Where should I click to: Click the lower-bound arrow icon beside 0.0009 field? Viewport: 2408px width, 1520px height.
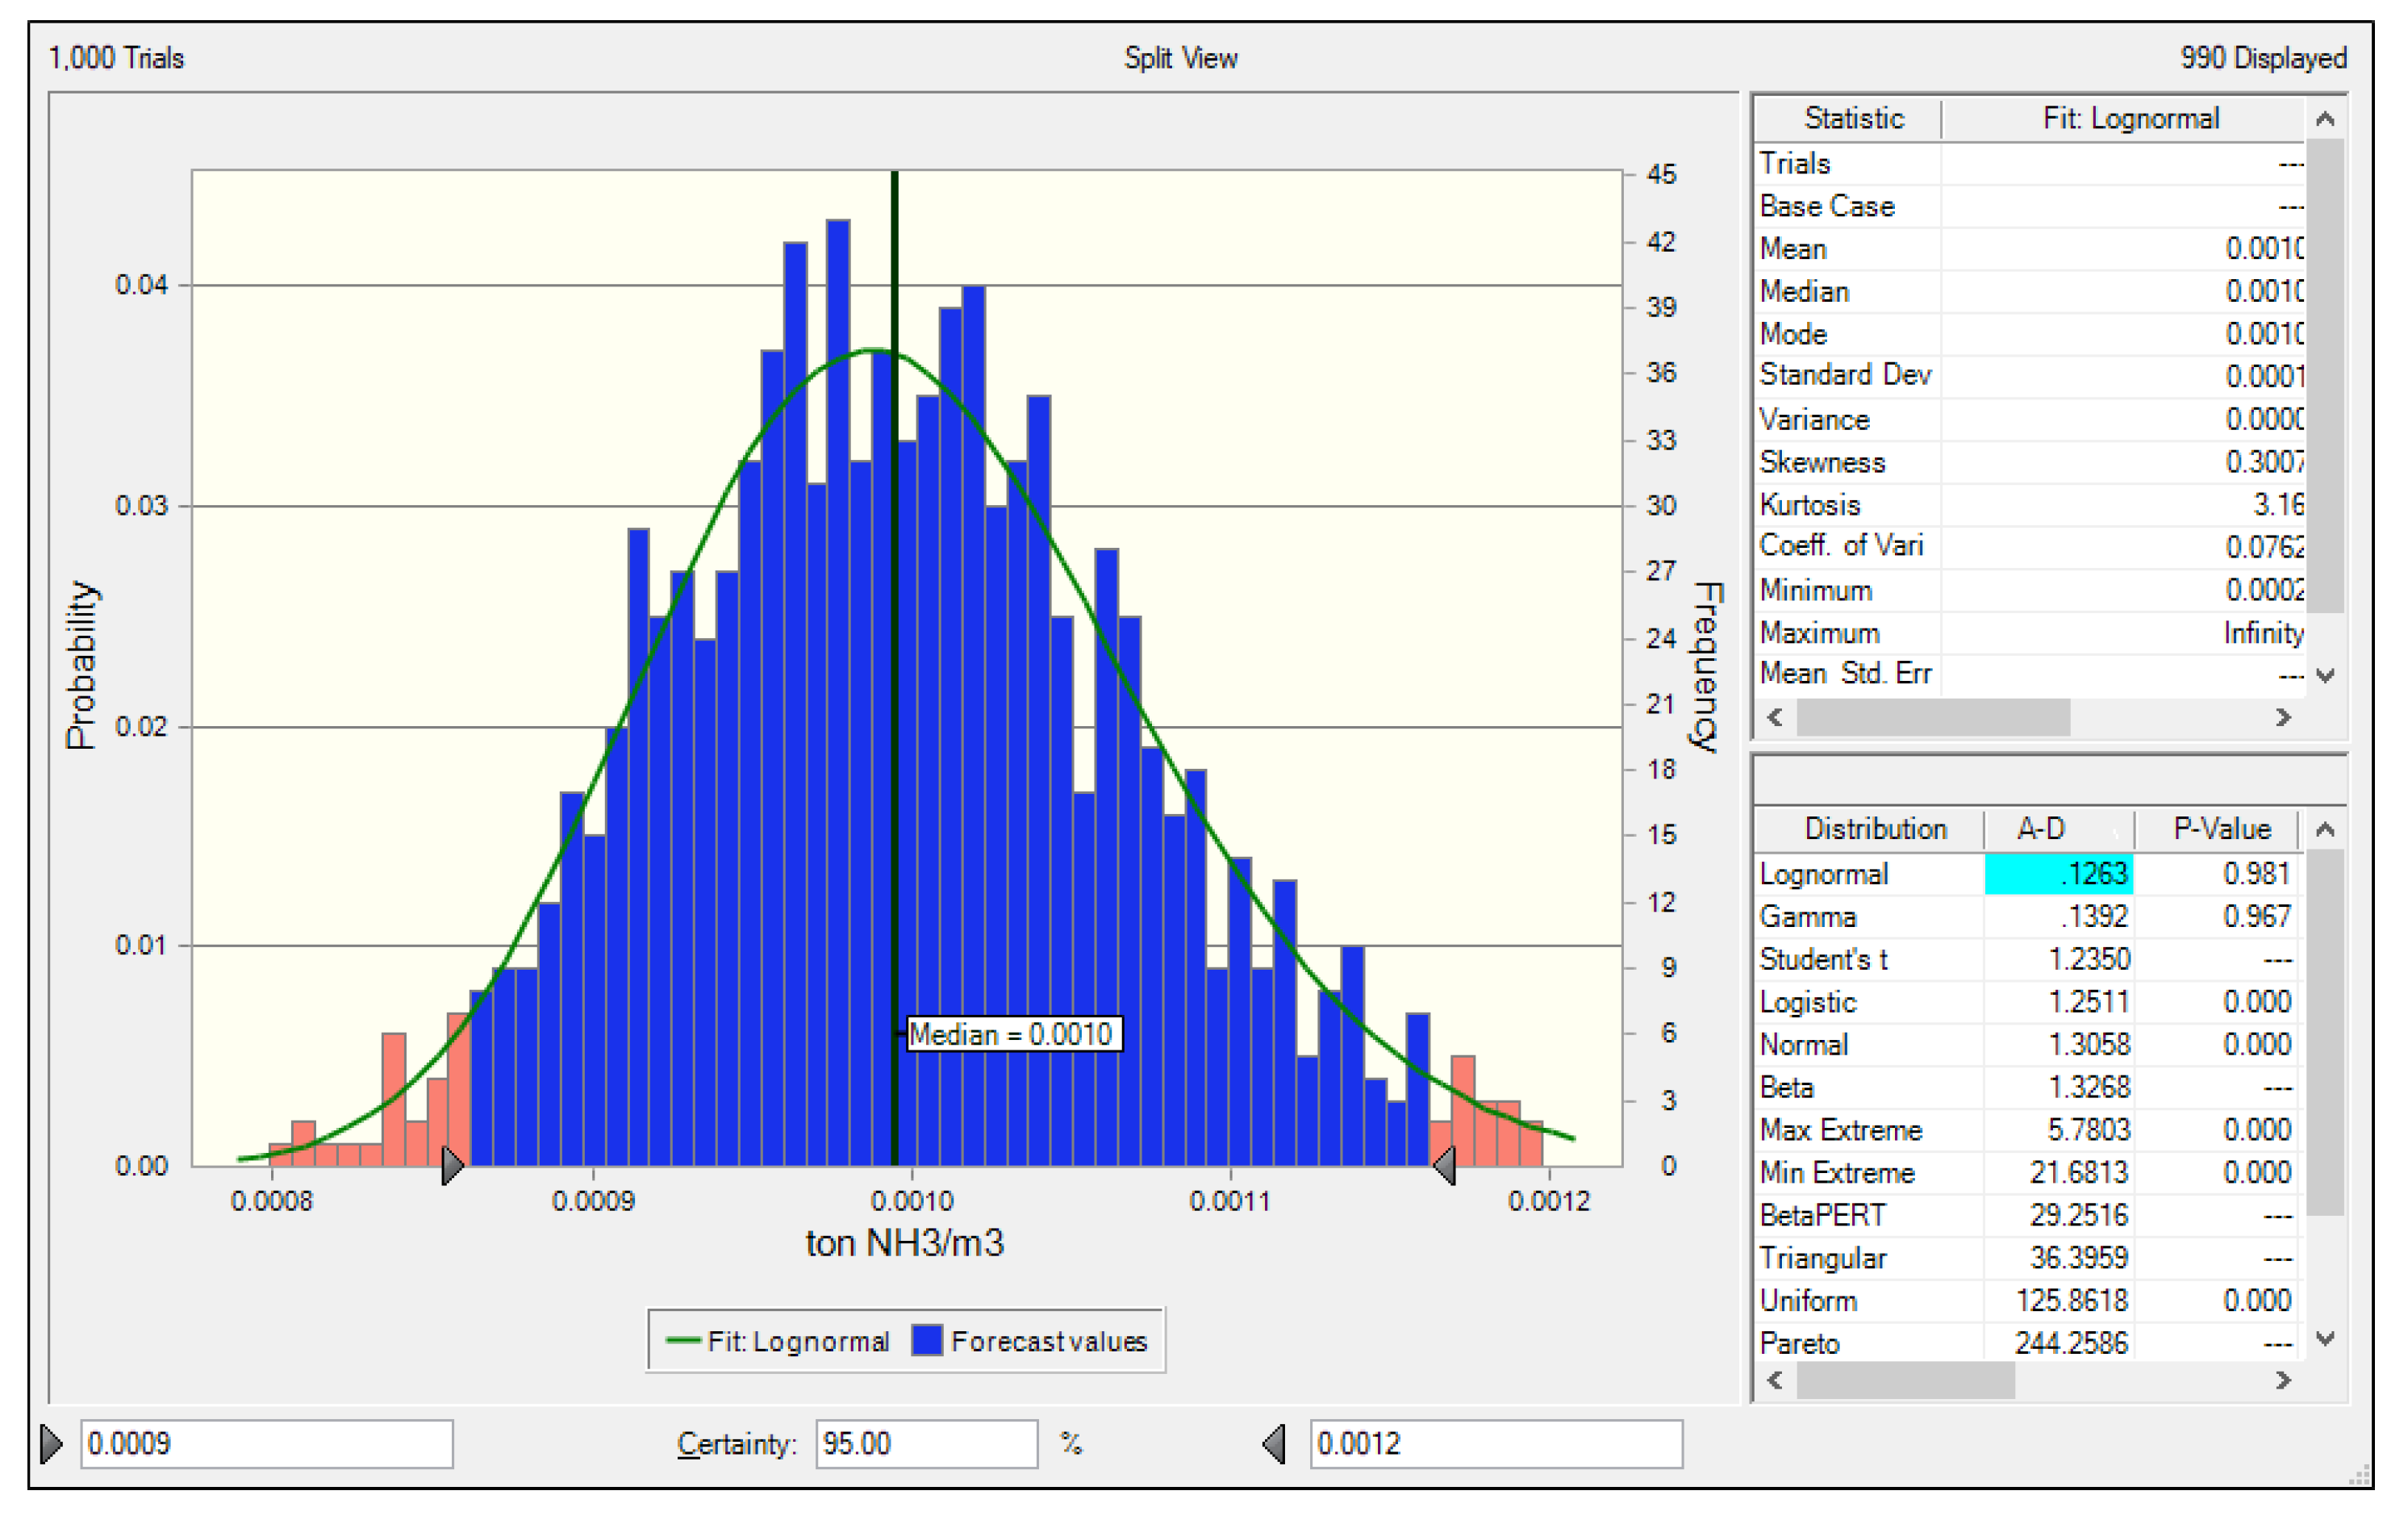[51, 1443]
